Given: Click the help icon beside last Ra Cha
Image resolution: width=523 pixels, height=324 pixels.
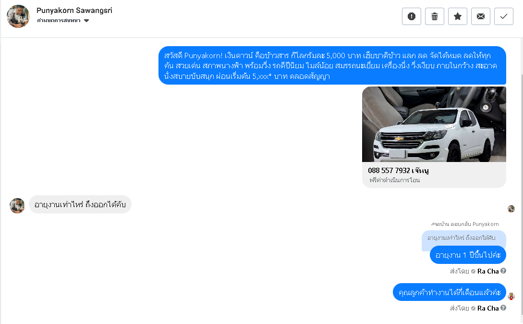Looking at the screenshot, I should 503,308.
